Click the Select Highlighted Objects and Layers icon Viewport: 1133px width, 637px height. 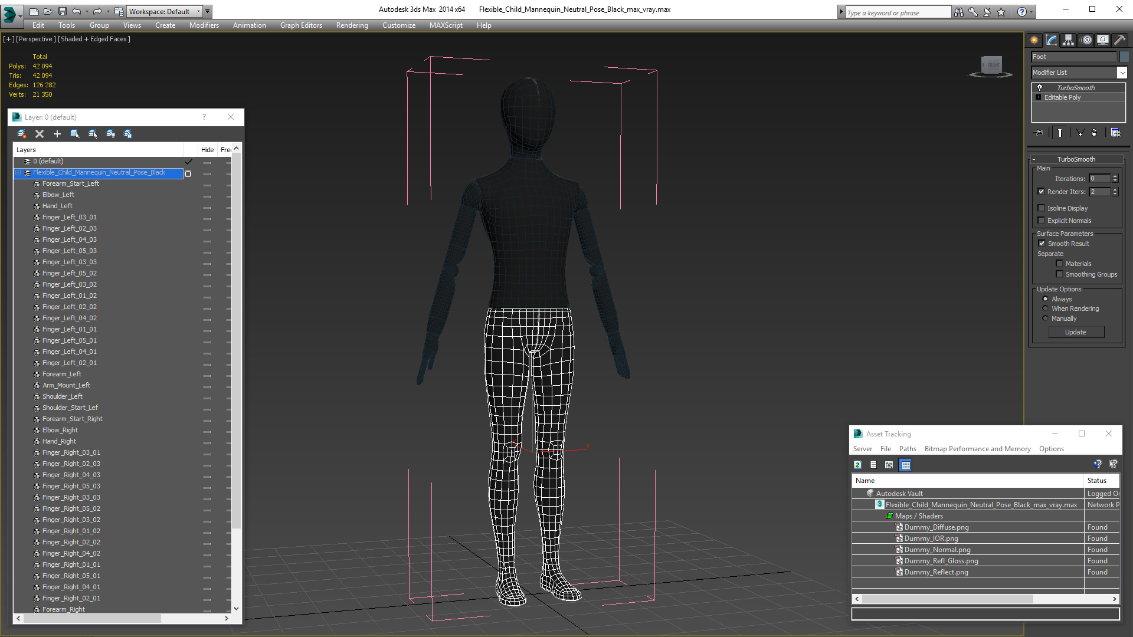click(75, 134)
